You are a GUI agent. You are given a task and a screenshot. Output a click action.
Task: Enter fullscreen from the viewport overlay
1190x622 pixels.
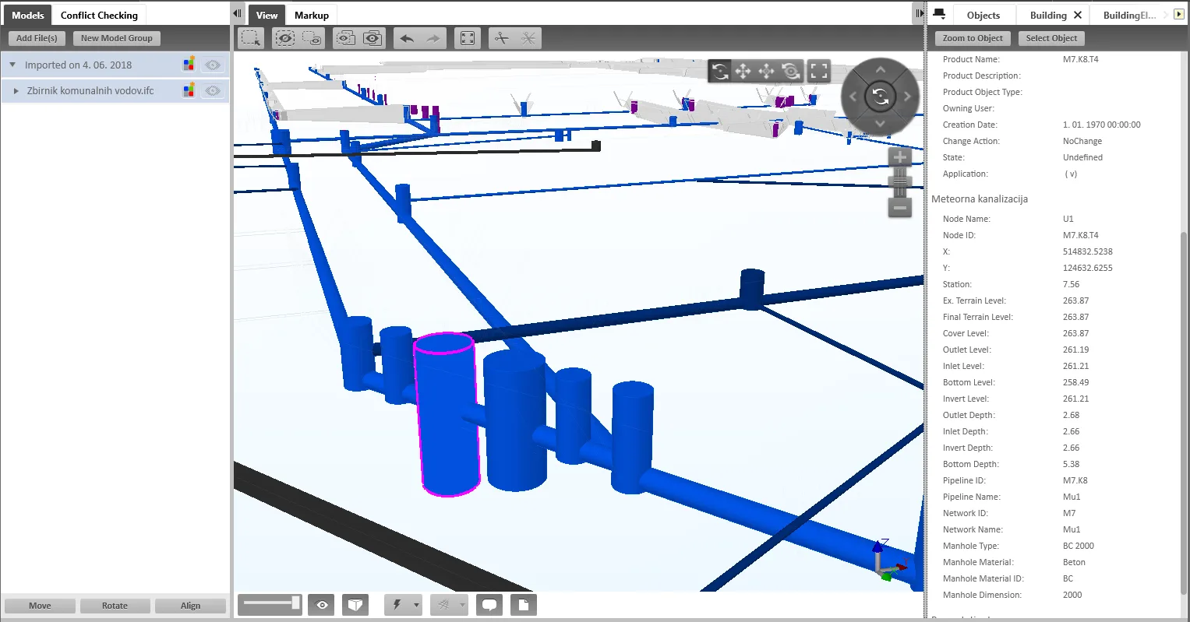[818, 72]
